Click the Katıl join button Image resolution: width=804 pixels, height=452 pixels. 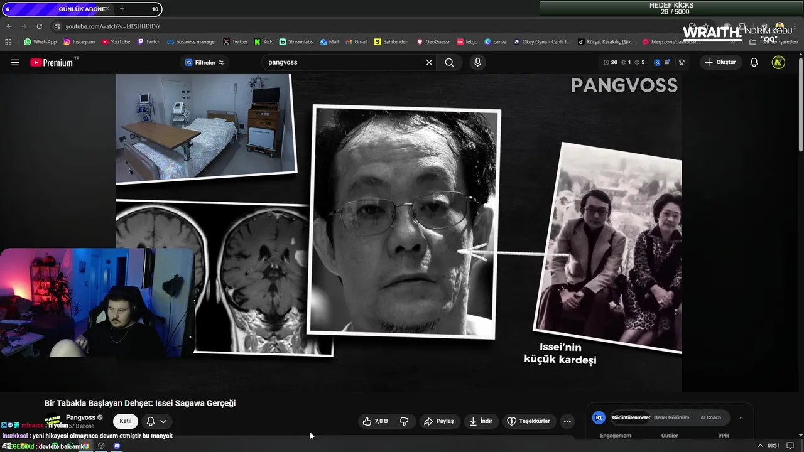[x=126, y=421]
